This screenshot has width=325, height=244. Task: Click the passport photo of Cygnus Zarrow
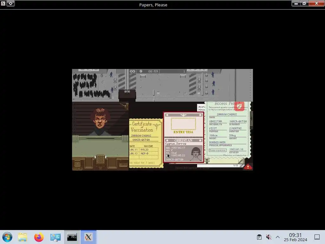pyautogui.click(x=196, y=153)
